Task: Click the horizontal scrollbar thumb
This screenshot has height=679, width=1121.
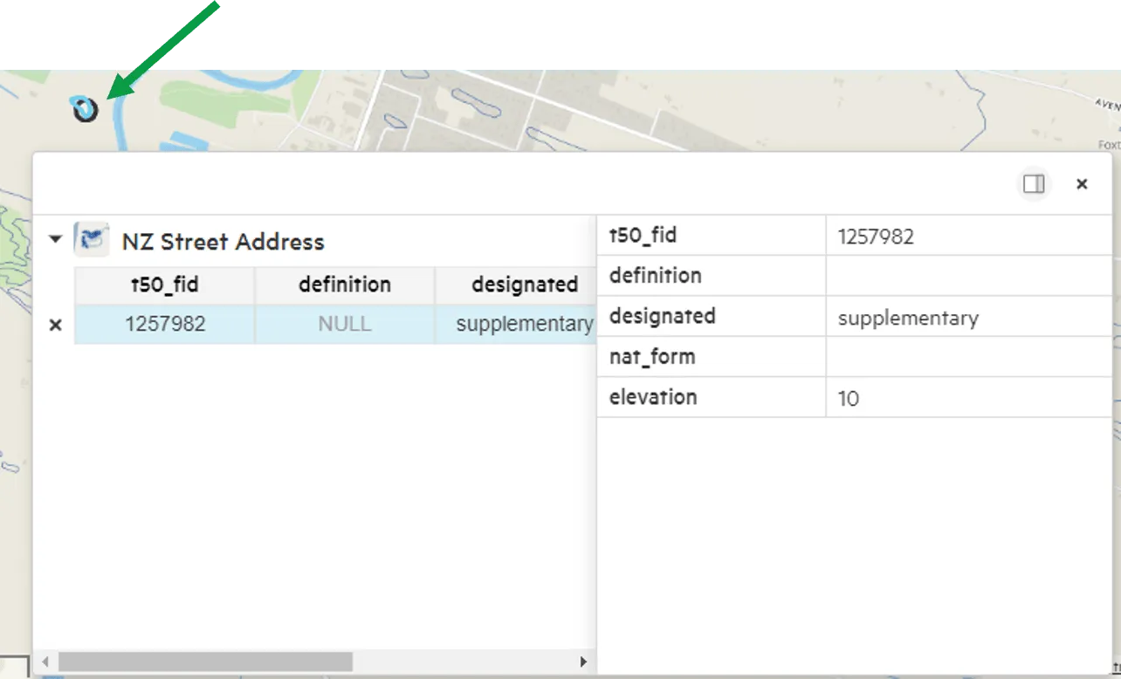Action: click(x=205, y=662)
